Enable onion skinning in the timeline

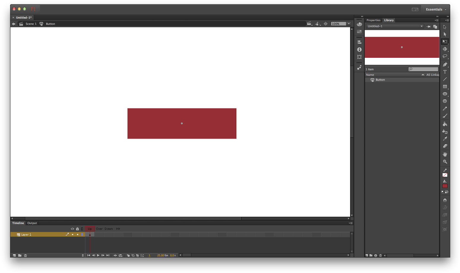[x=128, y=255]
